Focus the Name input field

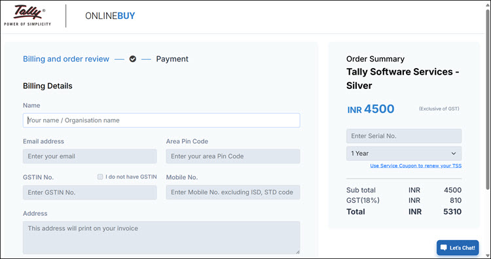[161, 120]
